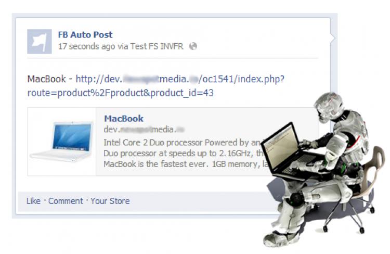Click the globe public privacy icon
Screen dimensions: 390x254
pos(193,46)
